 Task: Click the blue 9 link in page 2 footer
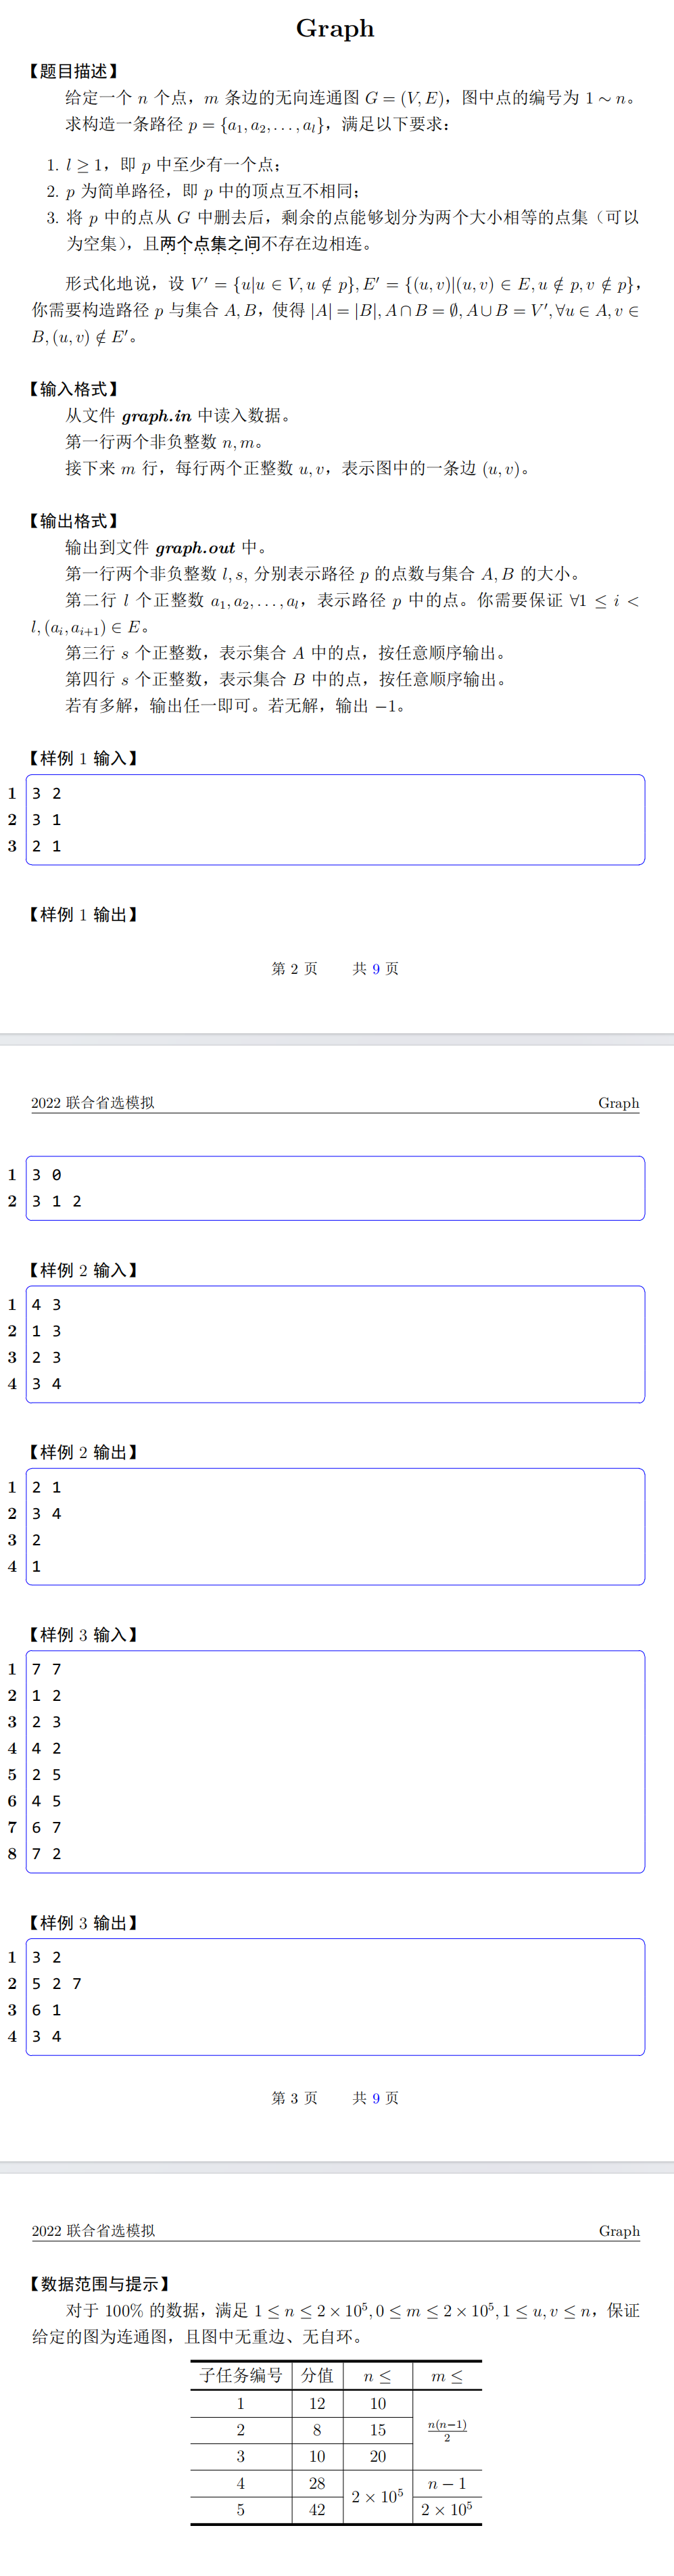click(x=376, y=968)
